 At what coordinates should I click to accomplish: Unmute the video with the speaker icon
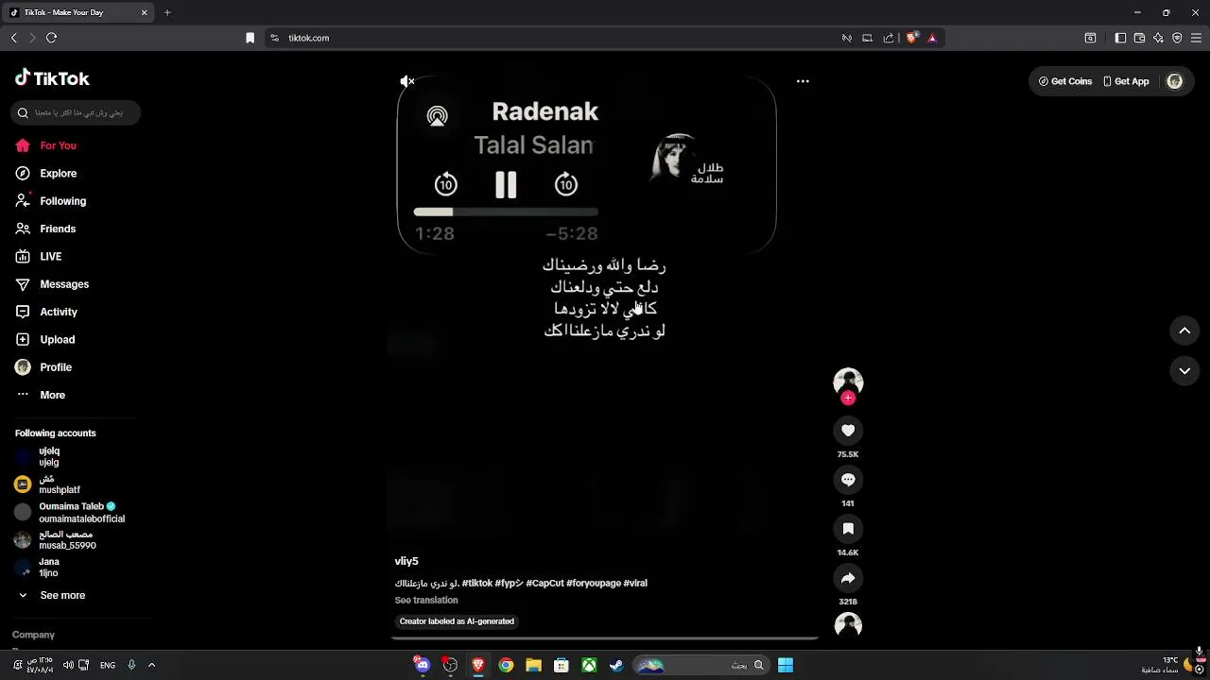coord(407,81)
